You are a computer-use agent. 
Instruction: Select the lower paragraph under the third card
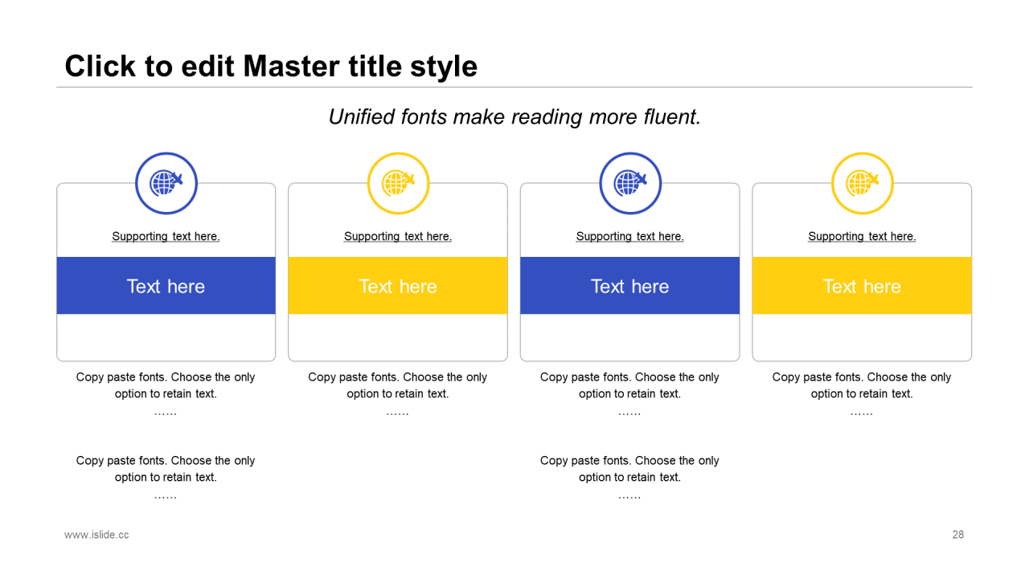point(630,477)
